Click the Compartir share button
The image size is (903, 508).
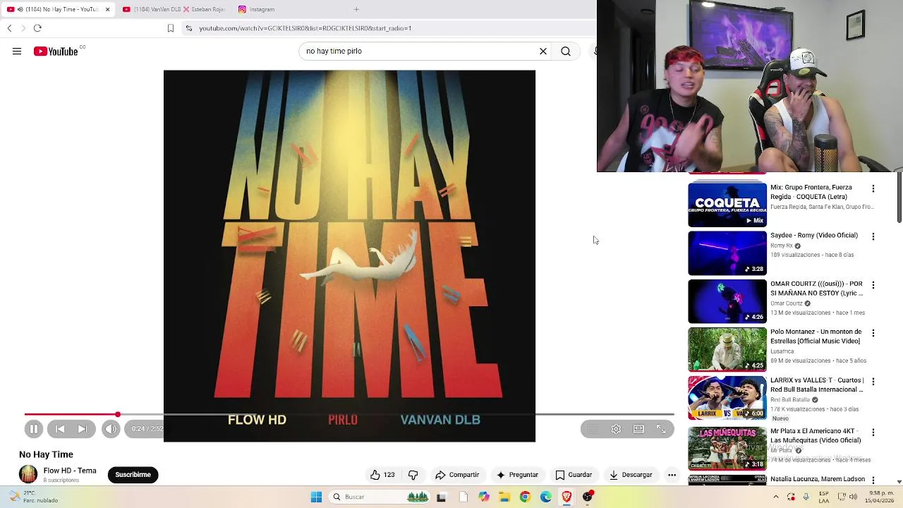point(457,475)
